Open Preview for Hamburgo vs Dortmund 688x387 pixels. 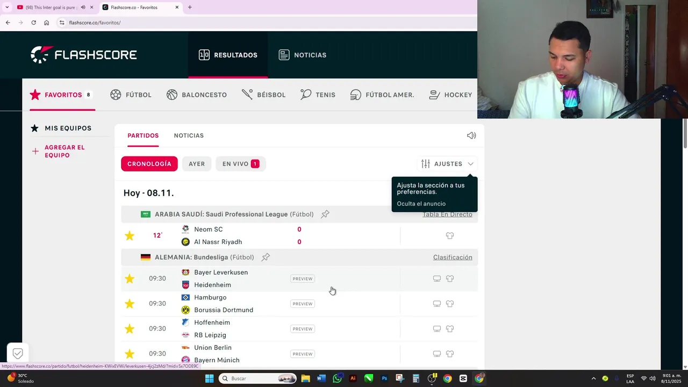coord(302,304)
